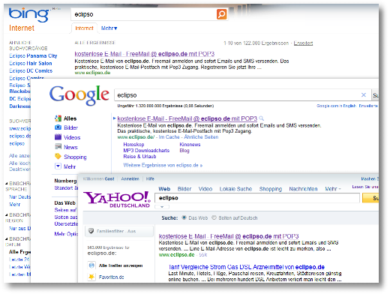390x294 pixels.
Task: Open the Nachrichten tab in Yahoo
Action: coord(303,189)
